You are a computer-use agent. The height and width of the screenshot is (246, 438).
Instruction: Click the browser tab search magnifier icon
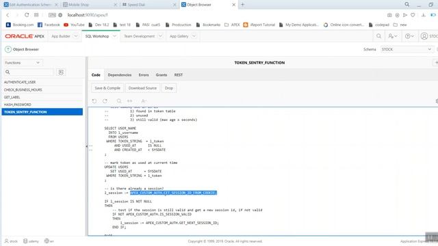tap(407, 5)
